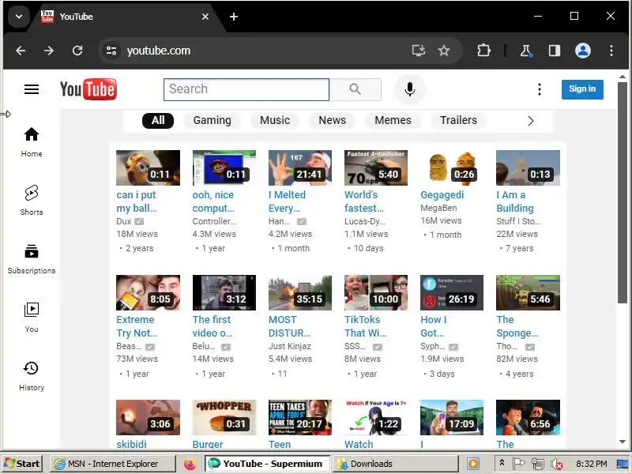Open the 'I Melted Every...' video title
The width and height of the screenshot is (632, 474).
click(x=287, y=201)
